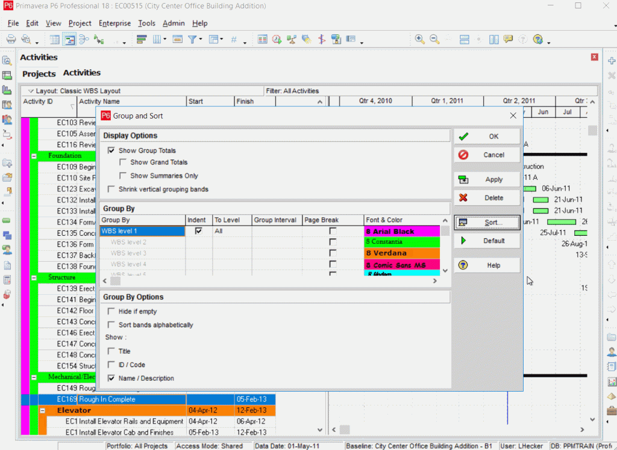
Task: Click the Print icon in toolbar
Action: pyautogui.click(x=11, y=39)
